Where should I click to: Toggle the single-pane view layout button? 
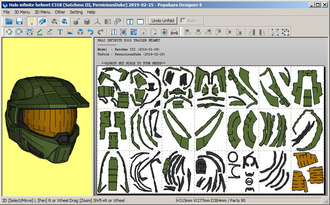coord(140,21)
